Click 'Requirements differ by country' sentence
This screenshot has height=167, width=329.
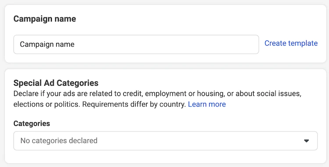click(134, 104)
